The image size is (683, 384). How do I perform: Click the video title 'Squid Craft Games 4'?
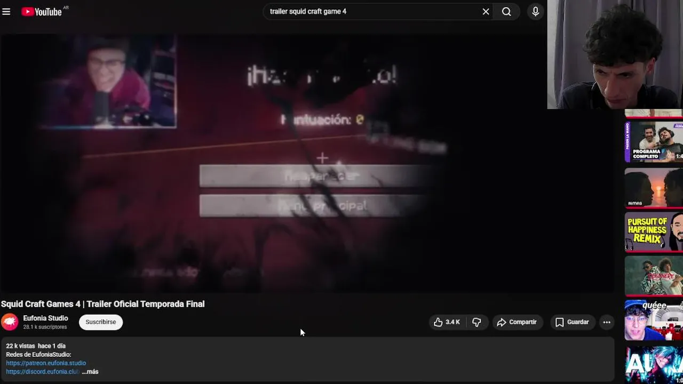[x=103, y=304]
